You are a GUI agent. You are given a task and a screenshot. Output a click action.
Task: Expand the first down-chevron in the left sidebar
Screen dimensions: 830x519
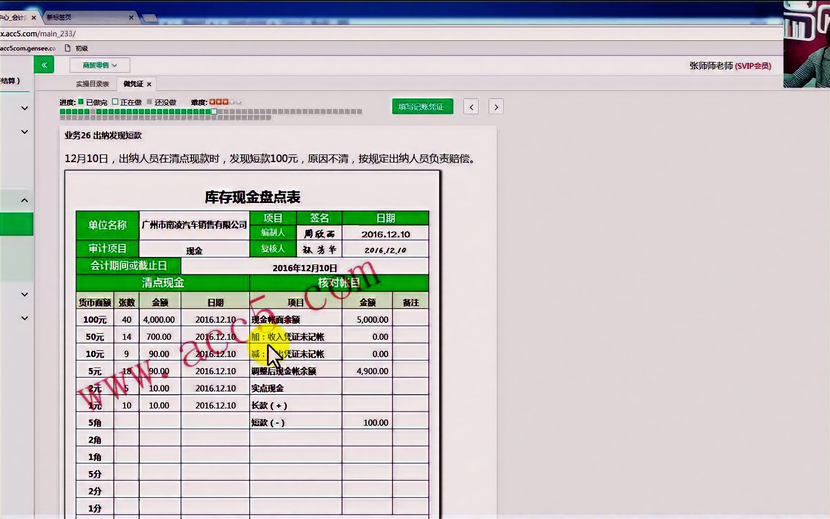(23, 108)
